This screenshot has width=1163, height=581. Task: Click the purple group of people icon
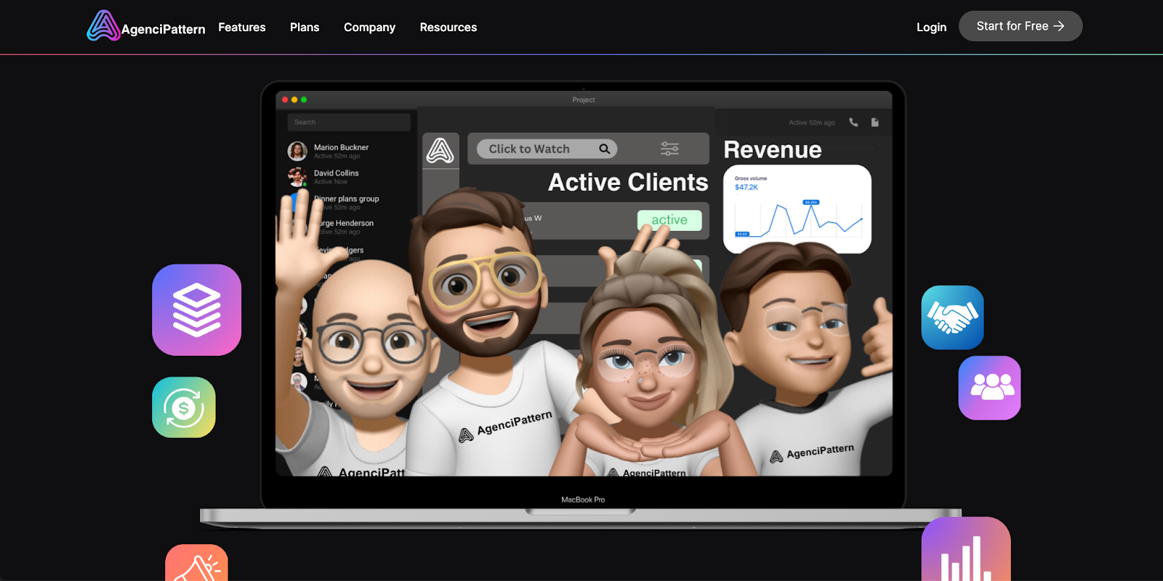(x=990, y=388)
